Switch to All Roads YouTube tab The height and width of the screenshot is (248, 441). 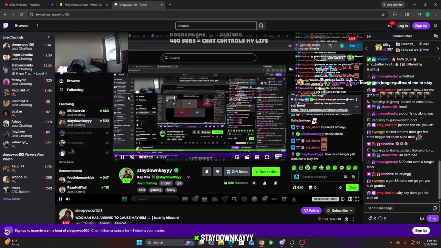28,5
